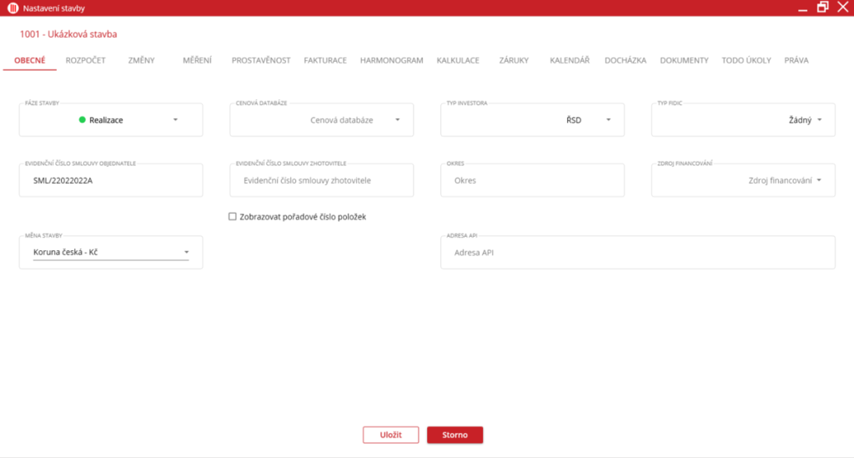This screenshot has width=854, height=458.
Task: Select the Docházka tab
Action: 625,61
